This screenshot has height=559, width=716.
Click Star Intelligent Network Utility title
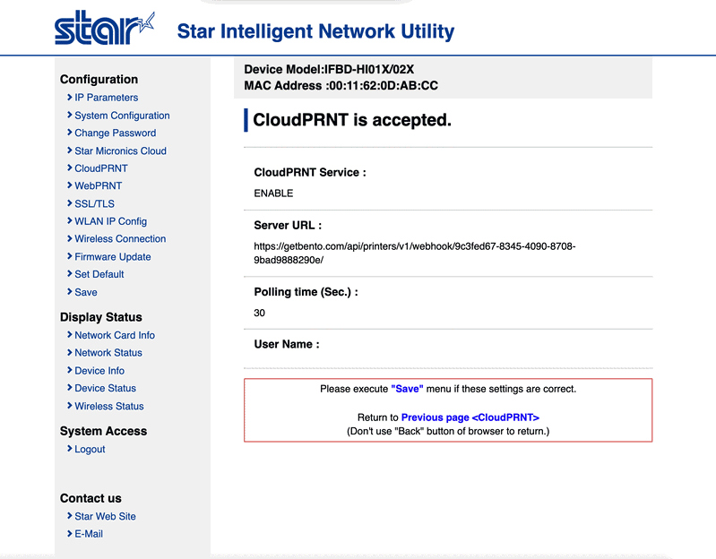(315, 31)
